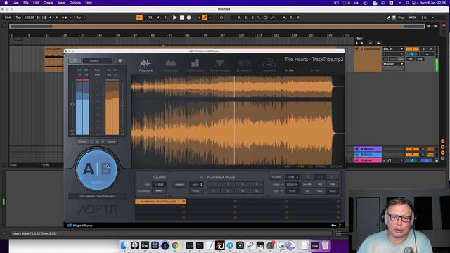Screen dimensions: 450x253
Task: Click the waveform playhead position line
Action: (234, 120)
